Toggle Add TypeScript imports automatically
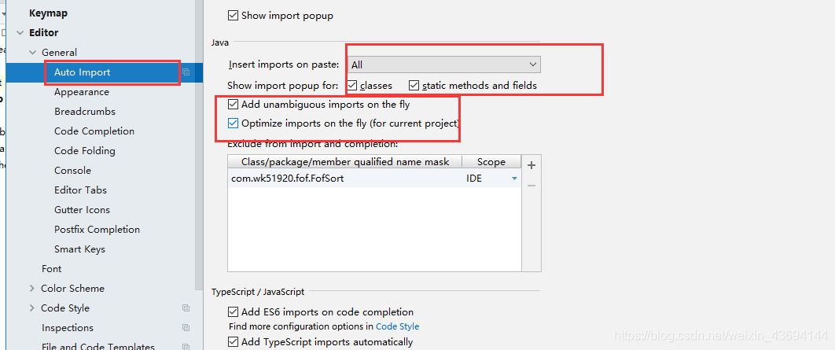 (x=233, y=341)
